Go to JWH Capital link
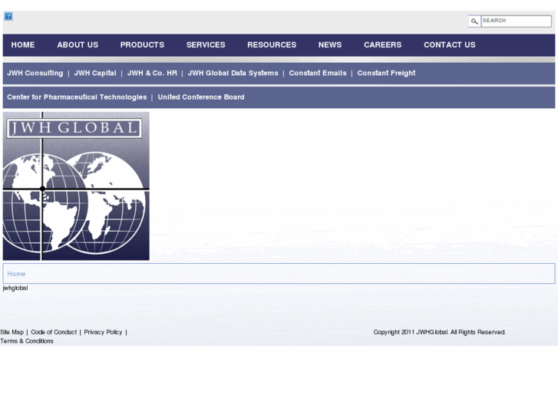The height and width of the screenshot is (418, 558). click(95, 73)
